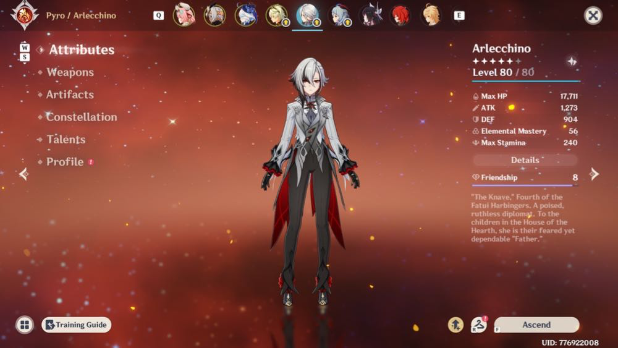
Task: Go to previous character with left arrow
Action: tap(24, 174)
